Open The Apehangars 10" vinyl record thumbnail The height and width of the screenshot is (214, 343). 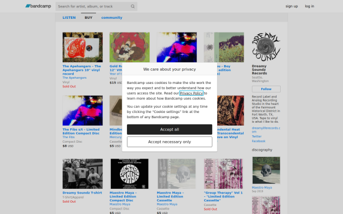coord(82,47)
